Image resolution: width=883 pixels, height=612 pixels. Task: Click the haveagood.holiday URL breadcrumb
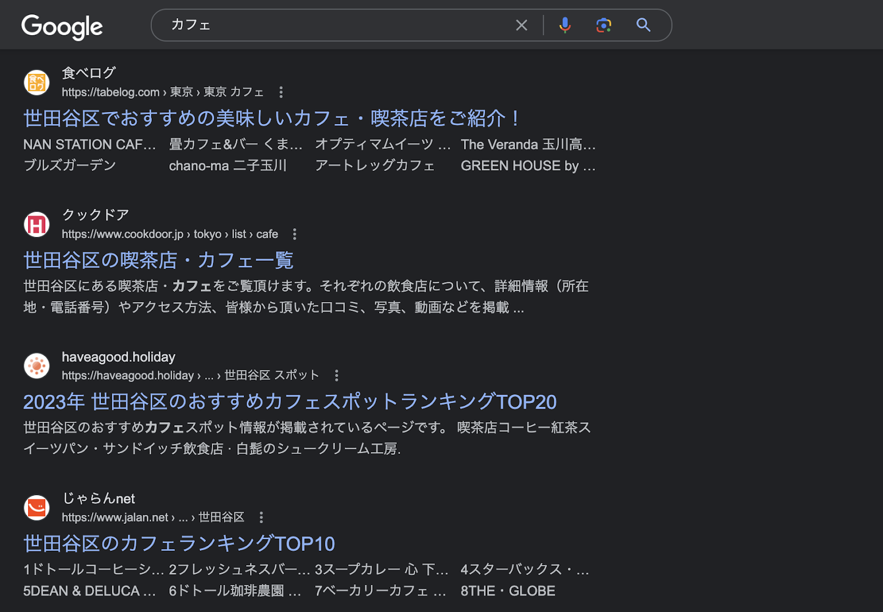coord(190,375)
